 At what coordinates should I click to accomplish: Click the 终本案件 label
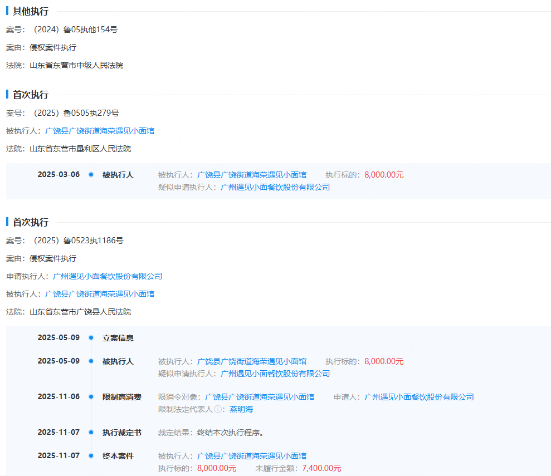coord(118,456)
